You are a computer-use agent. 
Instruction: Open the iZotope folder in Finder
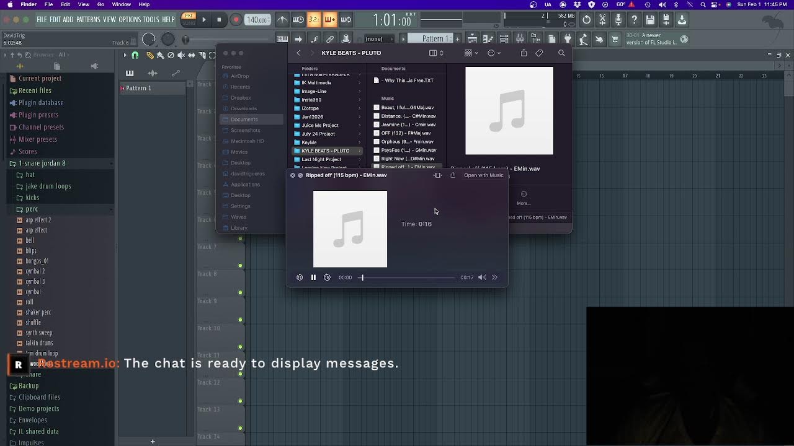tap(328, 108)
